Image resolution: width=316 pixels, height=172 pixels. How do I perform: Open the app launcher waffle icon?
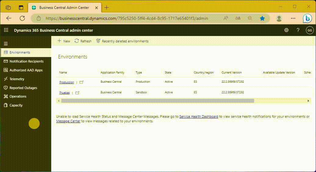click(6, 30)
